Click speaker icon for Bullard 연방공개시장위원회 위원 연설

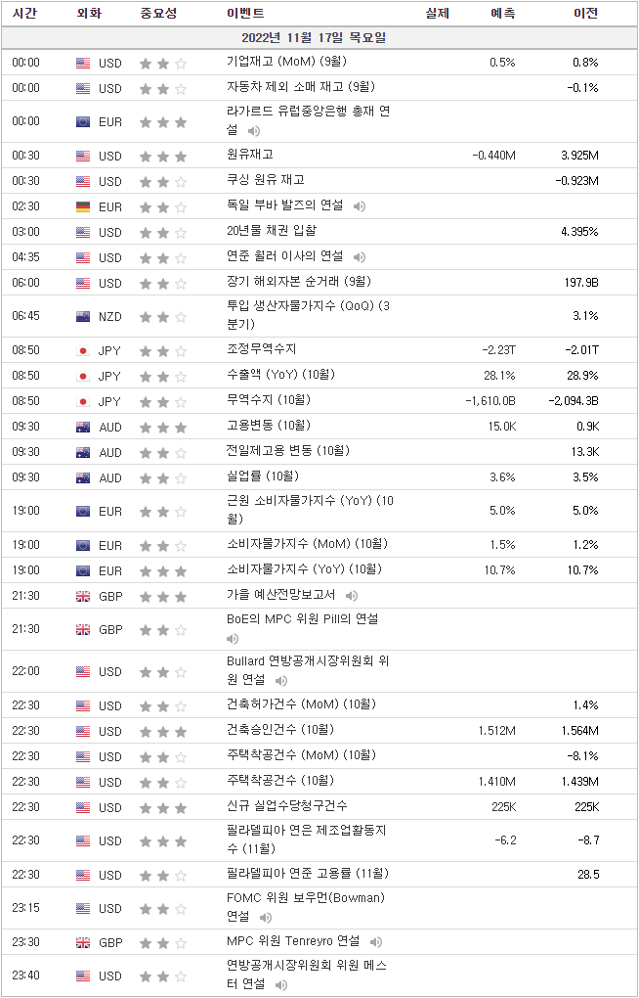tap(281, 681)
